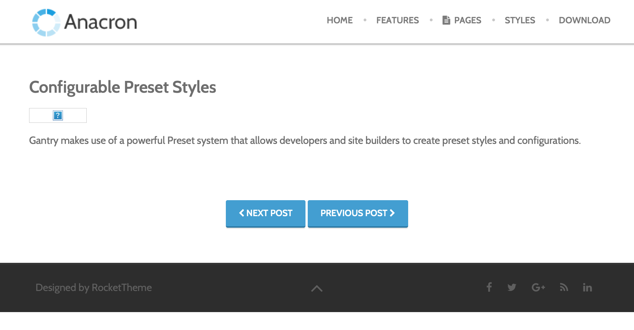Click the back-to-top chevron arrow
The height and width of the screenshot is (330, 634).
click(317, 288)
